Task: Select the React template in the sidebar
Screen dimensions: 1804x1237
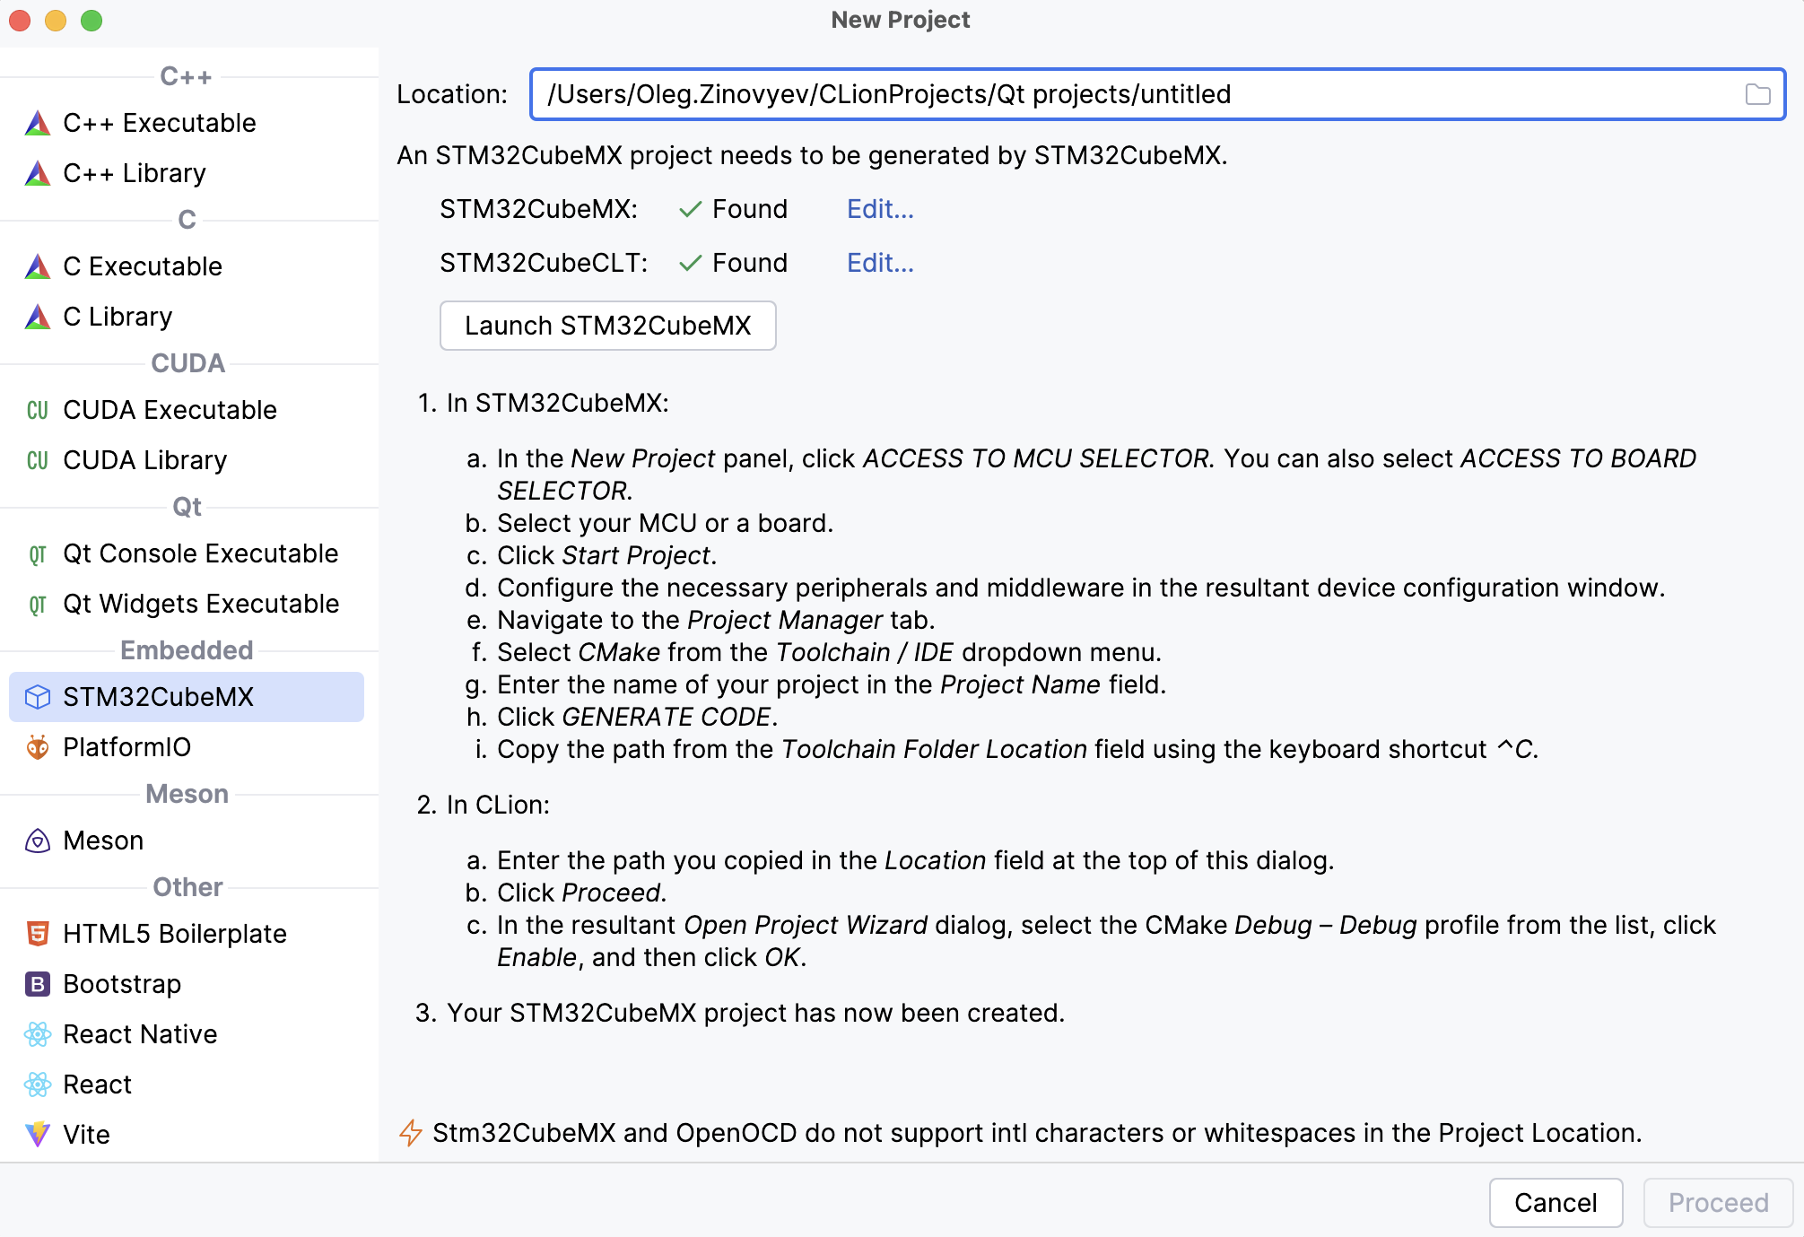Action: (x=96, y=1084)
